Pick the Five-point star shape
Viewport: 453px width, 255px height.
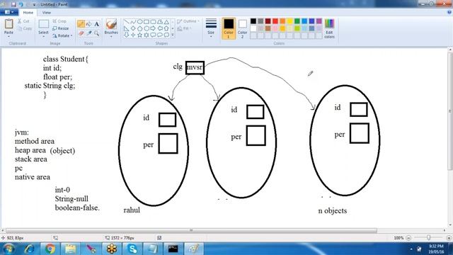click(x=140, y=35)
